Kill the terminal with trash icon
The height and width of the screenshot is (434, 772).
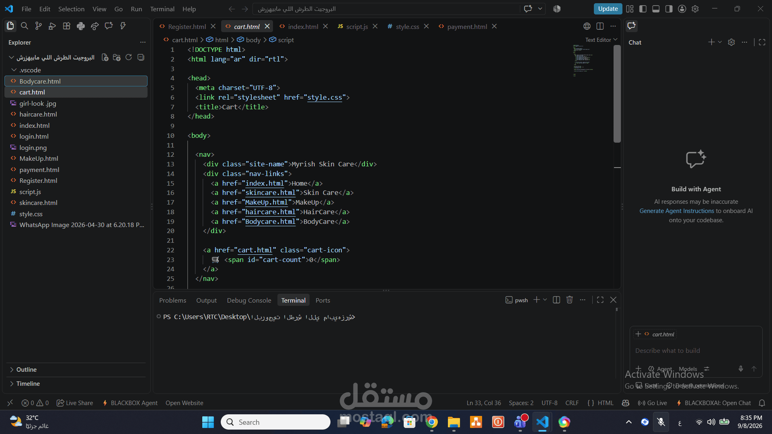[x=569, y=300]
